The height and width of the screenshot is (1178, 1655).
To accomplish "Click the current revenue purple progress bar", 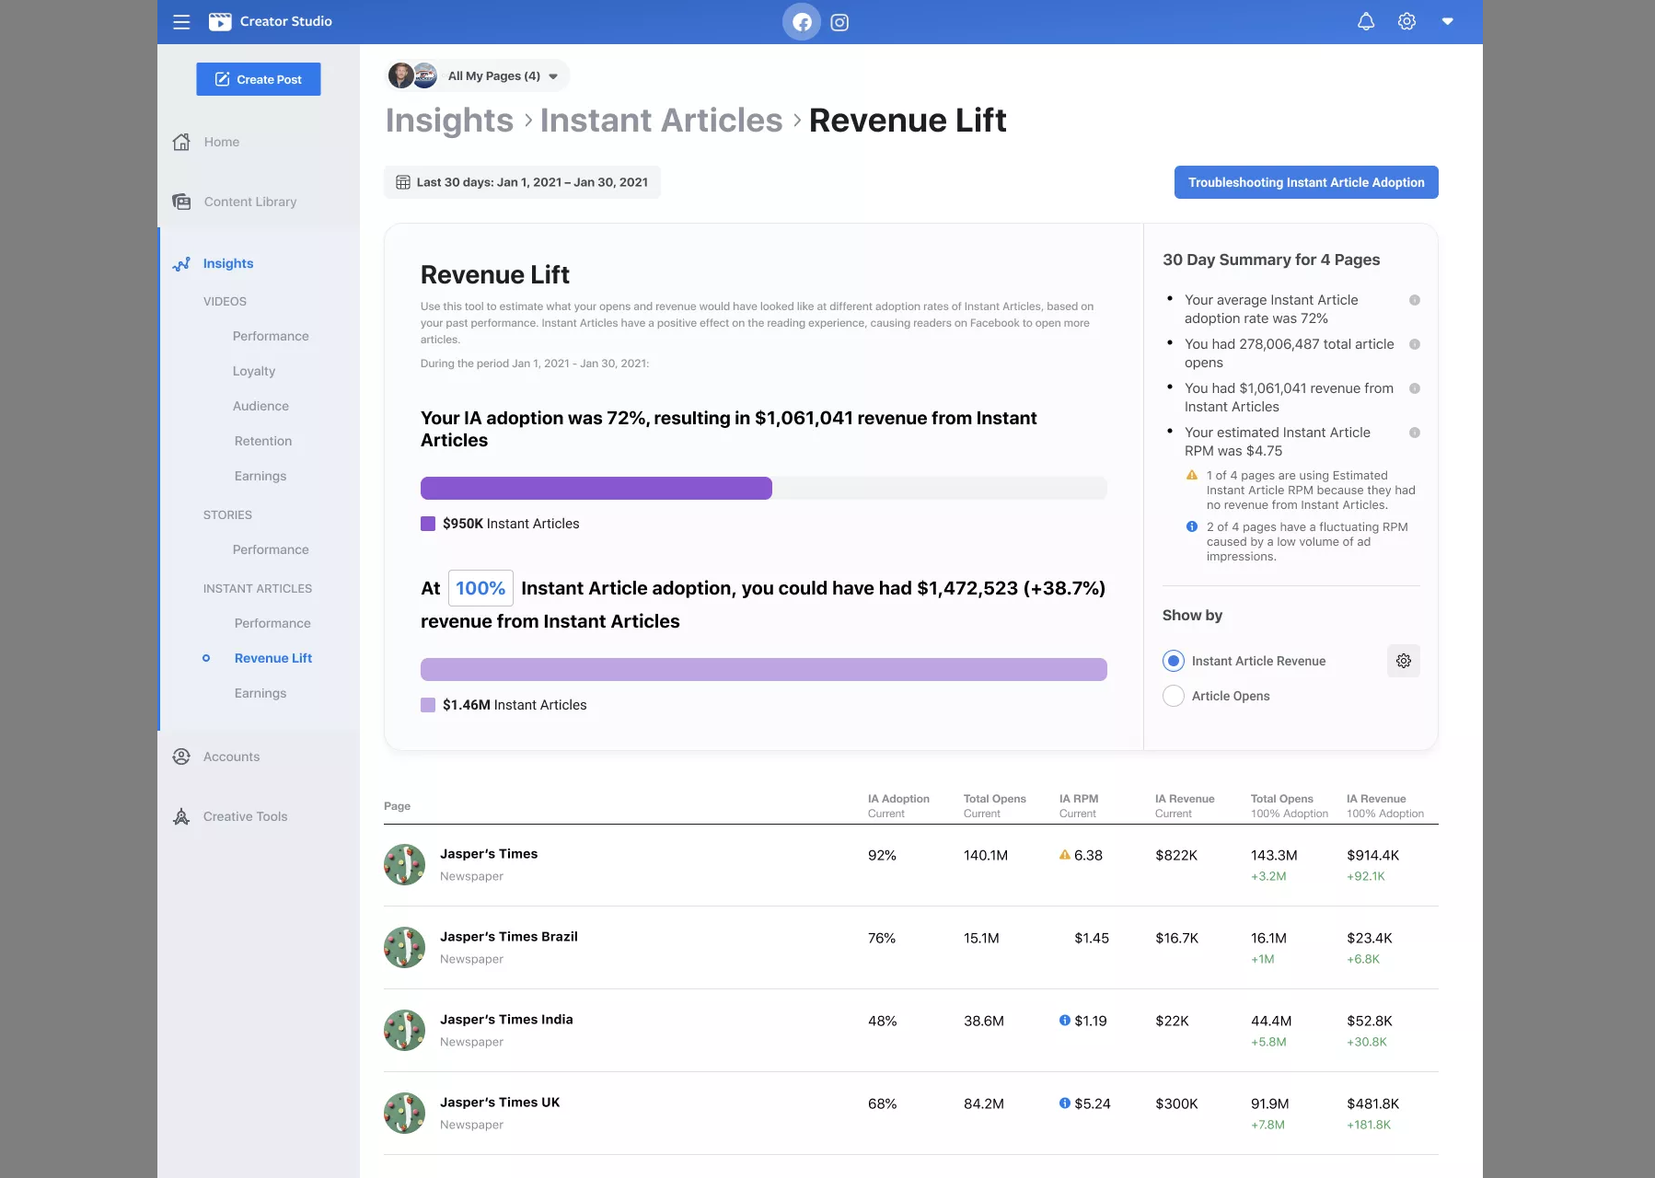I will 596,488.
